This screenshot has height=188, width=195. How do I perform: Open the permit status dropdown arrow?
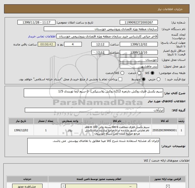(63, 186)
